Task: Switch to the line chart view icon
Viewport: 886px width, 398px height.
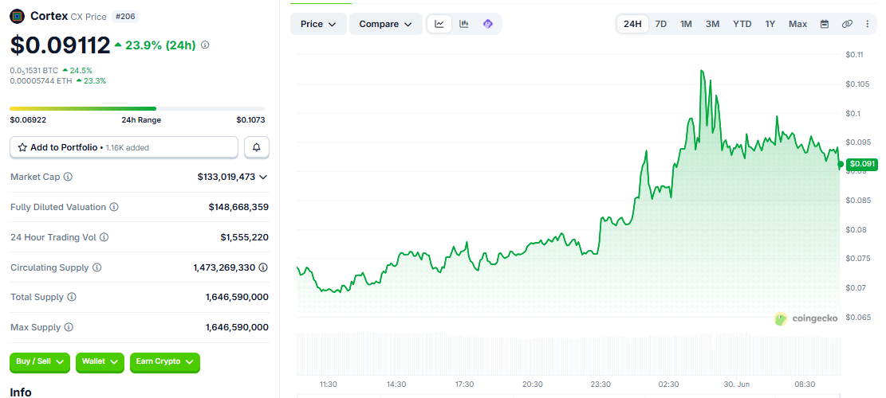Action: (x=439, y=24)
